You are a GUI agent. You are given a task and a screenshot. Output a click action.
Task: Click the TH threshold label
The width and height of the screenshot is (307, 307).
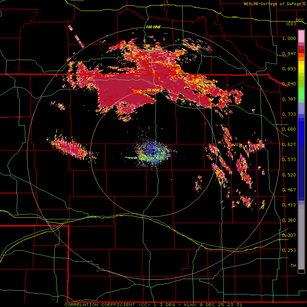293,265
